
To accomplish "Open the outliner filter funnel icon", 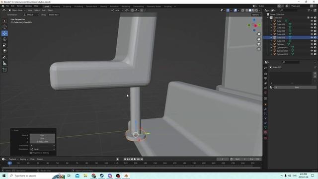I will click(x=309, y=10).
